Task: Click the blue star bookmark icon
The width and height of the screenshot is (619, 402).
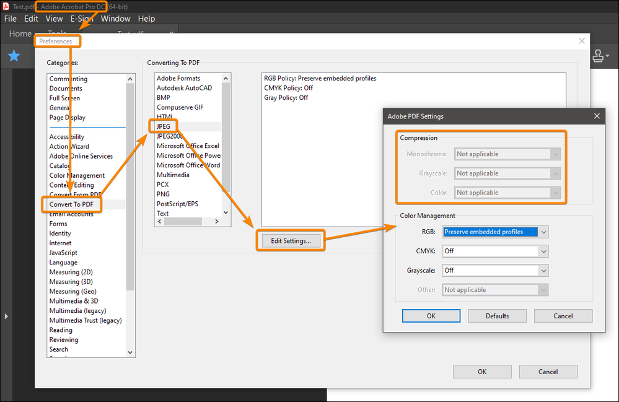Action: 14,56
